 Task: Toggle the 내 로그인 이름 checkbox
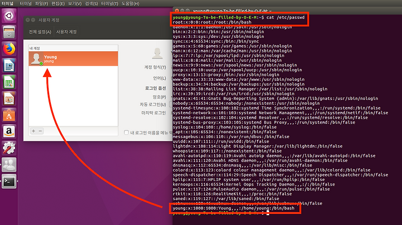126,133
